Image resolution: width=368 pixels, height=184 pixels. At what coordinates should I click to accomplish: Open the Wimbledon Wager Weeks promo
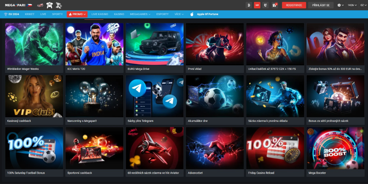click(x=34, y=48)
